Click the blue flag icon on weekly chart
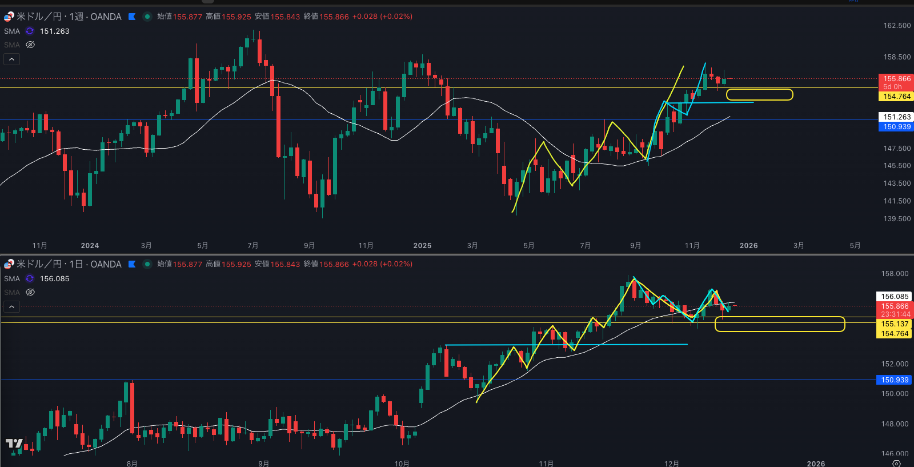This screenshot has height=467, width=914. point(132,17)
